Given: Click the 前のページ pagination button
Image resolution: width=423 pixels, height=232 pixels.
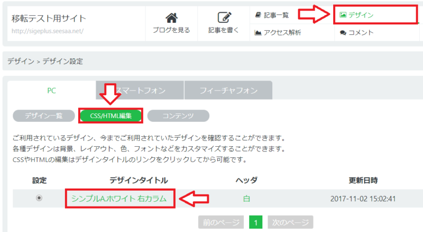Looking at the screenshot, I should (221, 222).
